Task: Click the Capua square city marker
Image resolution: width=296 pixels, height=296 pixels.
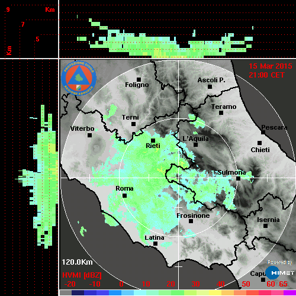Action: [x=263, y=279]
